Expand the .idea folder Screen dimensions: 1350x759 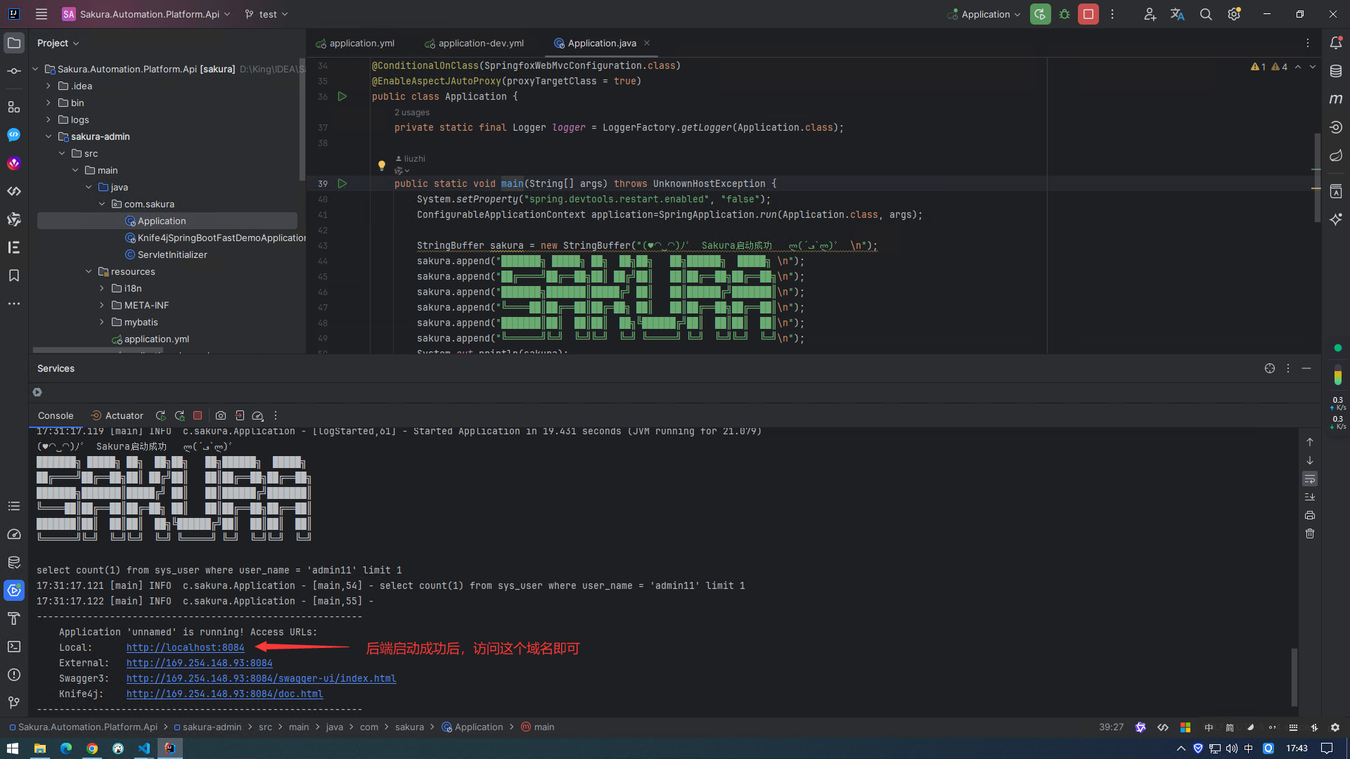pos(49,86)
